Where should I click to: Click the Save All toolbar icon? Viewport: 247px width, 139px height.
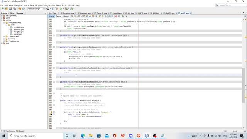[x=15, y=9]
